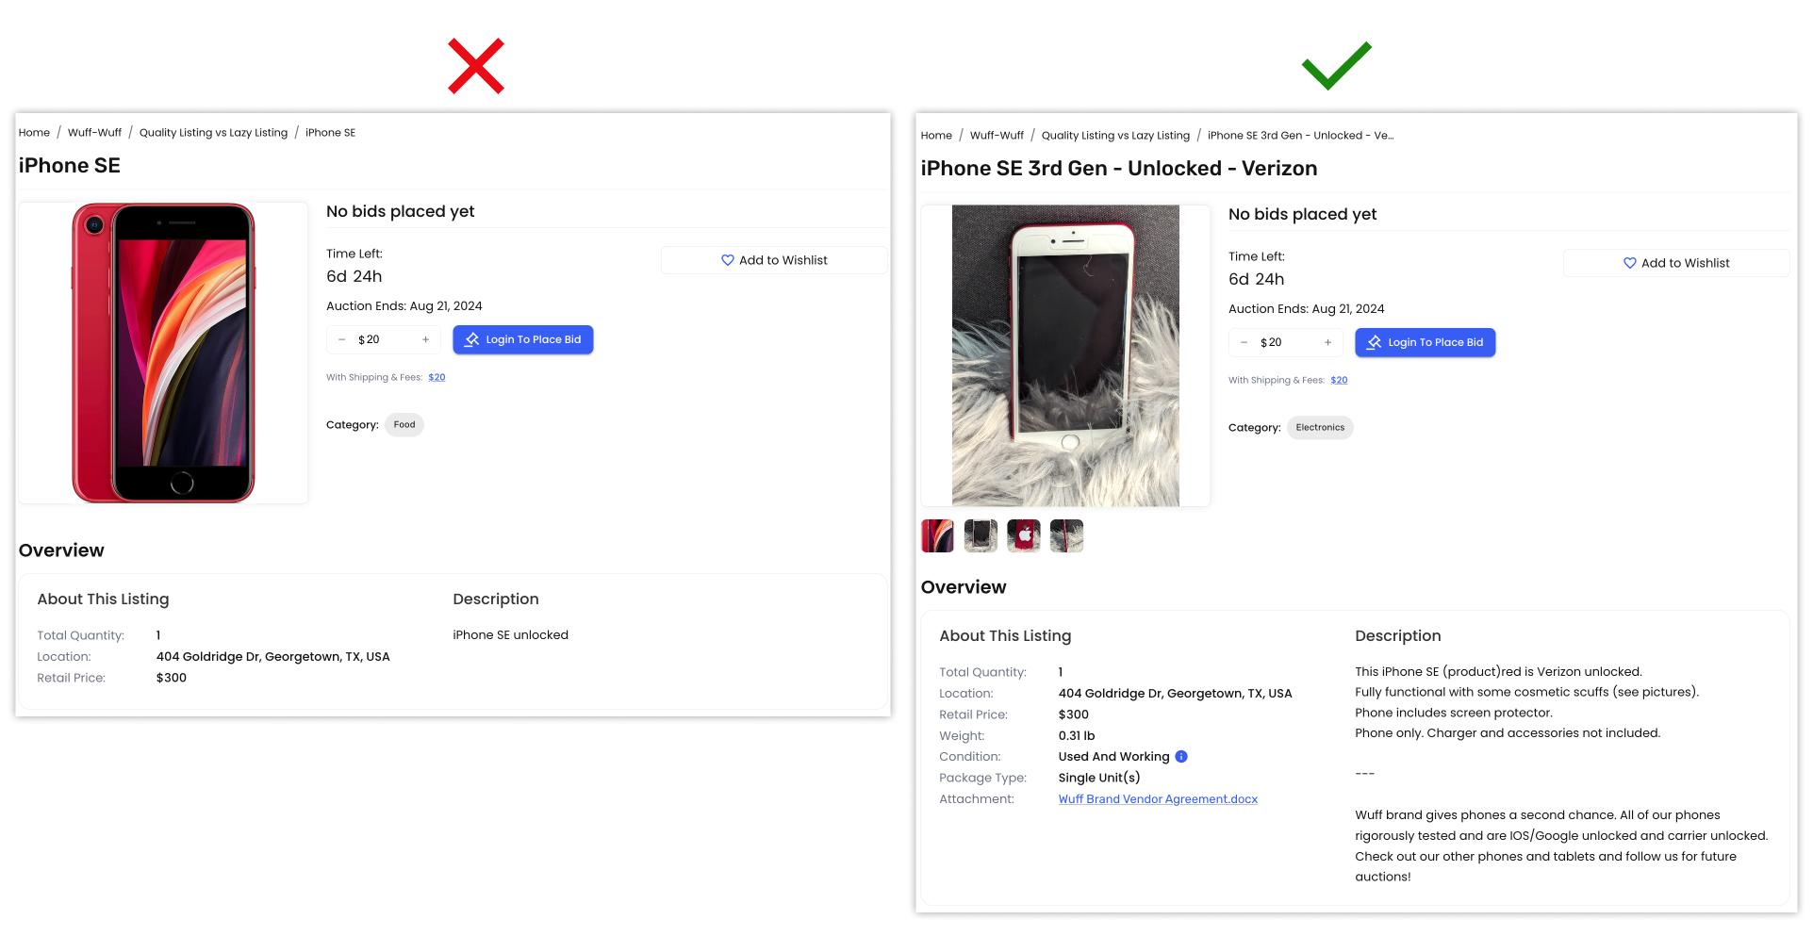The height and width of the screenshot is (936, 1813).
Task: Click the main phone photo on fur
Action: (1065, 355)
